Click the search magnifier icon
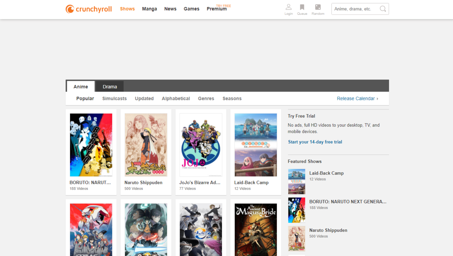Image resolution: width=453 pixels, height=256 pixels. [383, 9]
